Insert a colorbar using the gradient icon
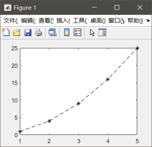The height and width of the screenshot is (147, 152). pyautogui.click(x=67, y=32)
